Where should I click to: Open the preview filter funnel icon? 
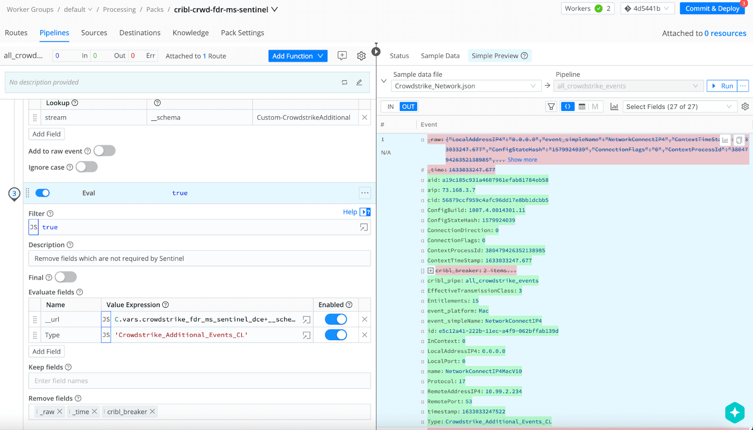551,107
